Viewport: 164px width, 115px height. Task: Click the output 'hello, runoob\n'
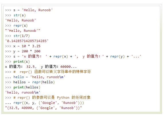click(x=23, y=92)
